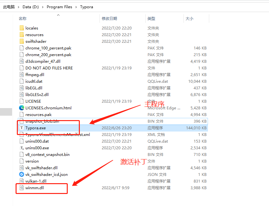The image size is (269, 206).
Task: Click the chrome_200_percent.pak file icon
Action: [x=22, y=55]
